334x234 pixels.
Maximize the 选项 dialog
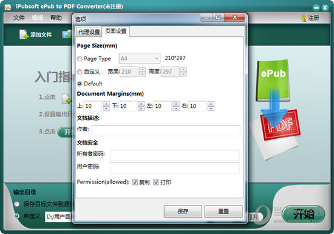[x=218, y=18]
